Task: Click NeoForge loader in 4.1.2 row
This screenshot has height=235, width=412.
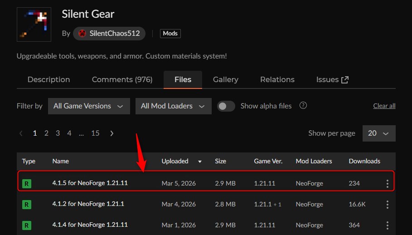Action: tap(309, 204)
